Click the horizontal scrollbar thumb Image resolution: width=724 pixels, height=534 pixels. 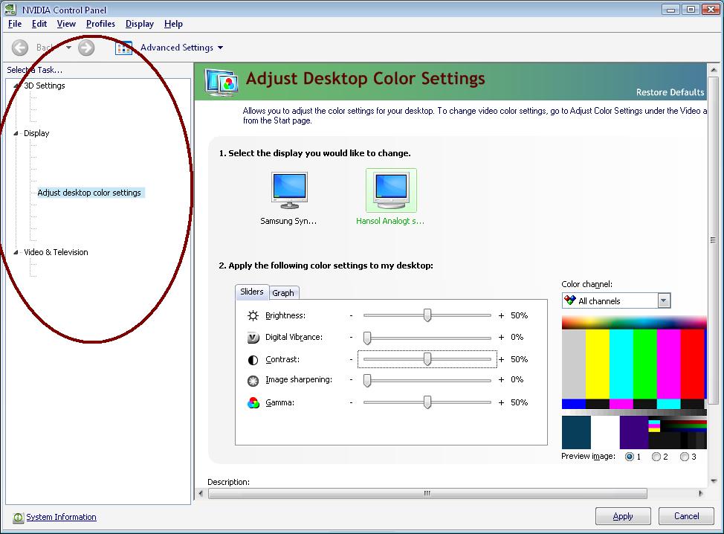click(427, 494)
